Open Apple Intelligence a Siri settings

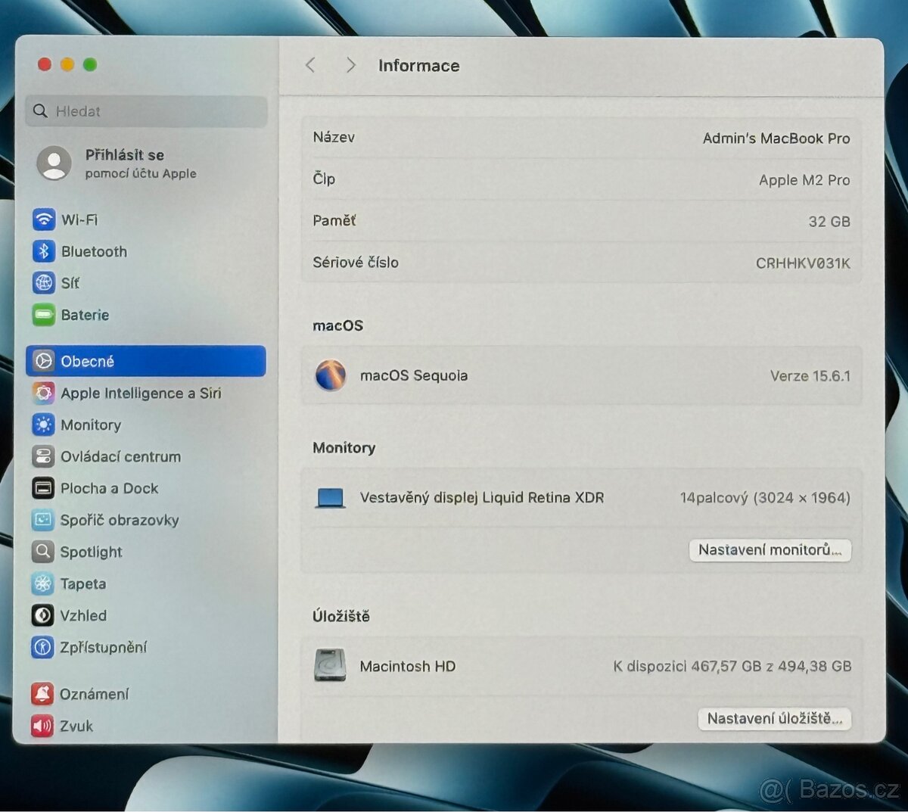[x=140, y=393]
